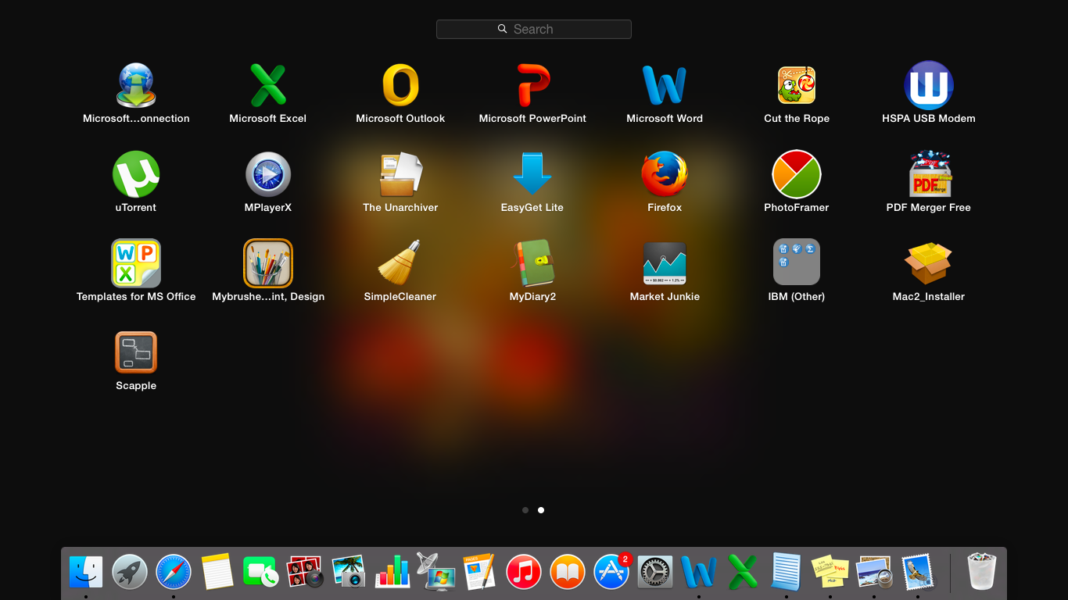Launch The Unarchiver app
This screenshot has width=1068, height=600.
click(400, 174)
